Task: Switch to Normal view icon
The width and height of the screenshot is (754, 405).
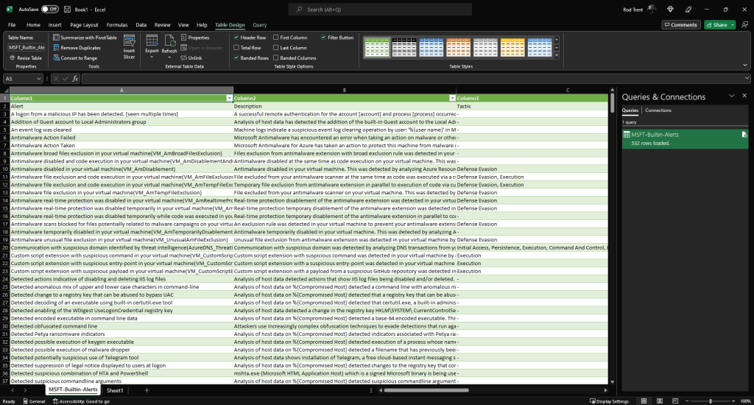Action: (x=644, y=401)
